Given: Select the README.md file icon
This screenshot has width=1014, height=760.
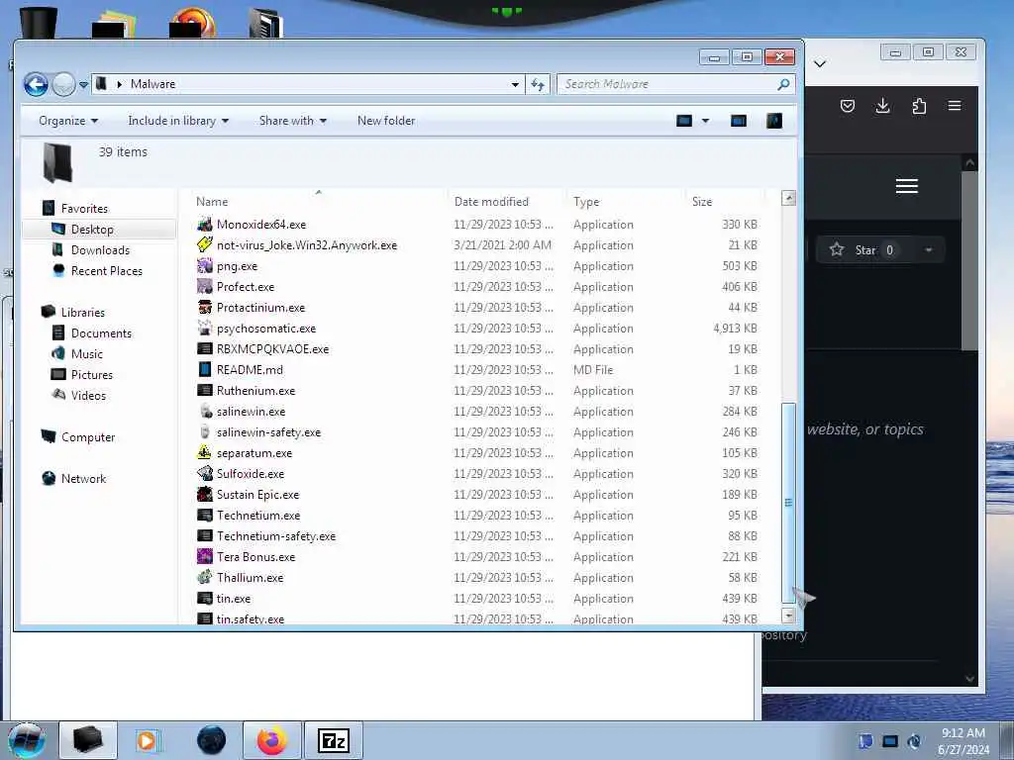Looking at the screenshot, I should pyautogui.click(x=205, y=370).
